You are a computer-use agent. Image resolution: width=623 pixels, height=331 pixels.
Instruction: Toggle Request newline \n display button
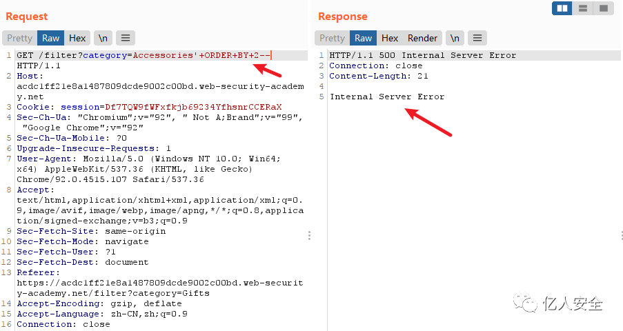coord(103,38)
